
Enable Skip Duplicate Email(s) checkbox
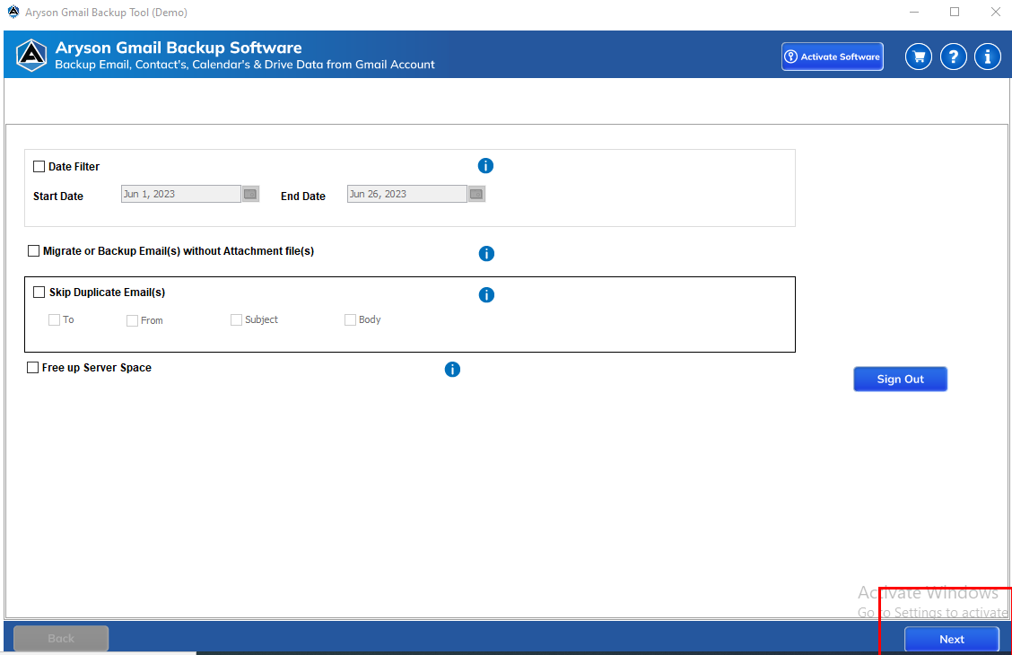tap(39, 293)
